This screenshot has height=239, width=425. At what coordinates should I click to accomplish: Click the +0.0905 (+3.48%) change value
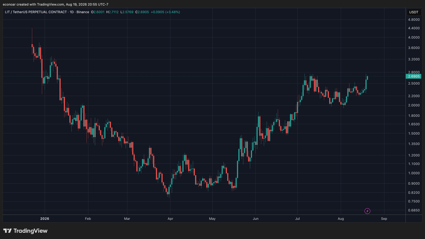tap(165, 12)
